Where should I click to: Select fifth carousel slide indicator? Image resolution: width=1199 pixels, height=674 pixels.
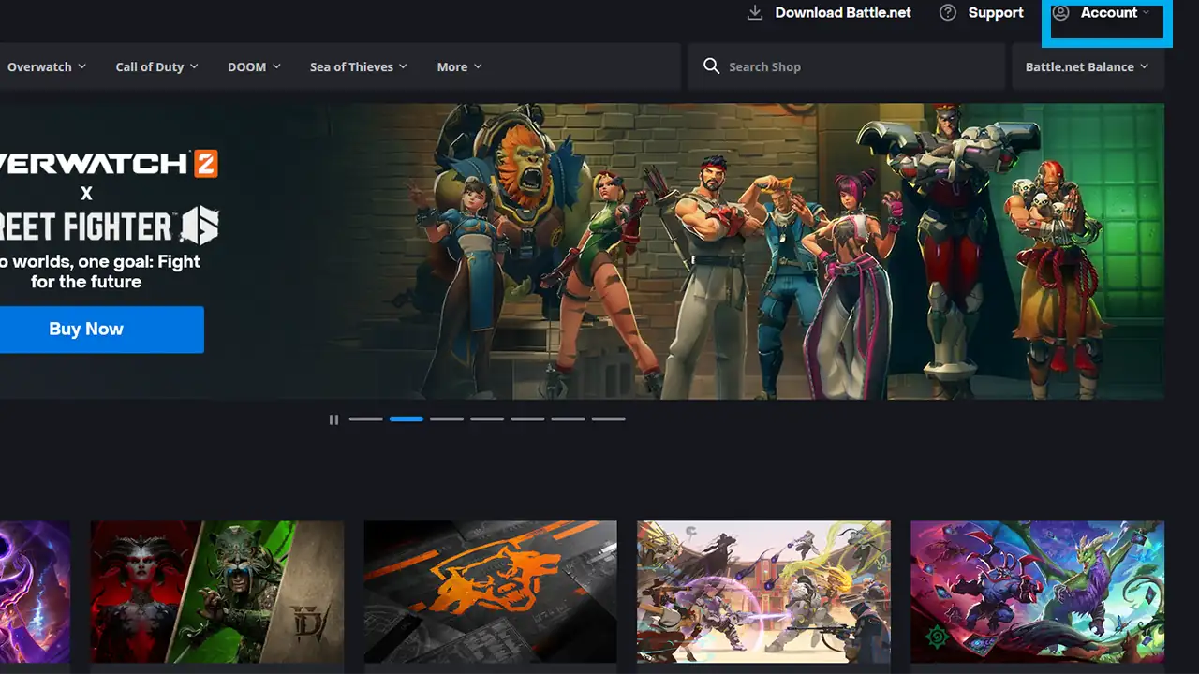point(527,419)
